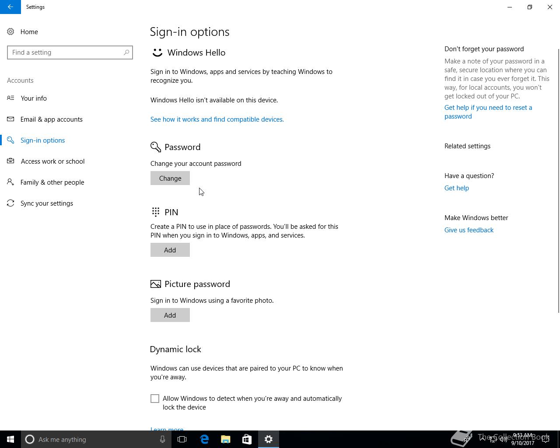The height and width of the screenshot is (448, 560).
Task: Open 'Get help if you need to reset a password'
Action: 488,112
